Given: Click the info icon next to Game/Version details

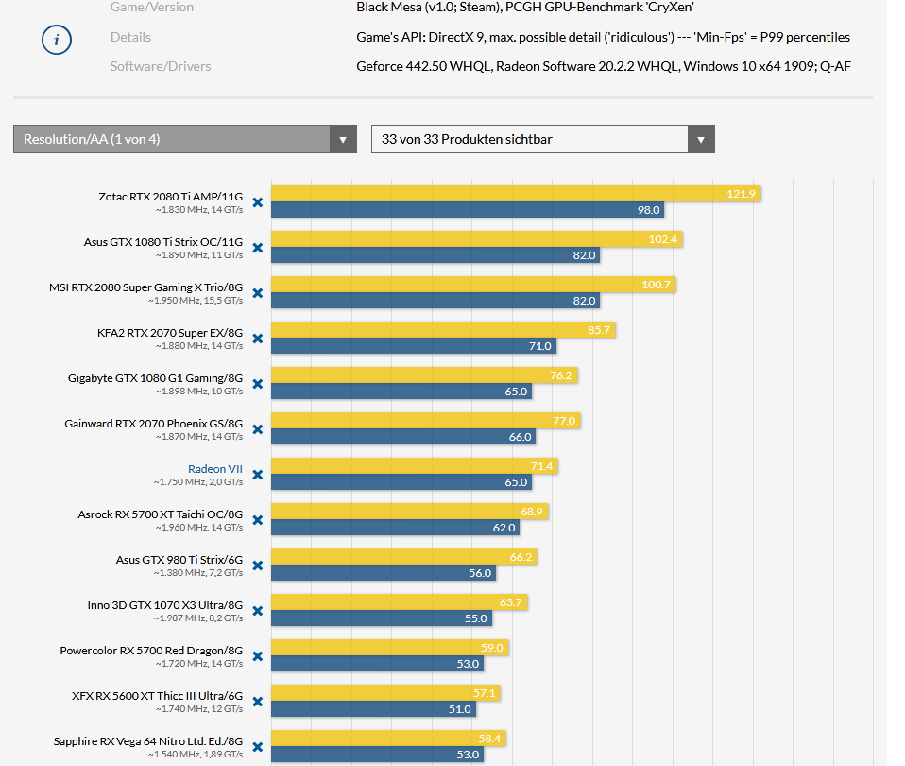Looking at the screenshot, I should point(56,41).
